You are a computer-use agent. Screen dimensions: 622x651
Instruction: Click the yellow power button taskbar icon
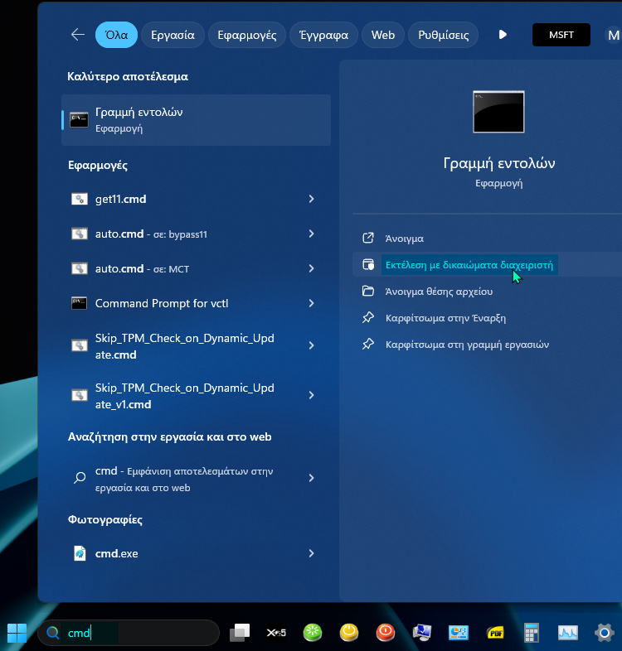(x=349, y=633)
